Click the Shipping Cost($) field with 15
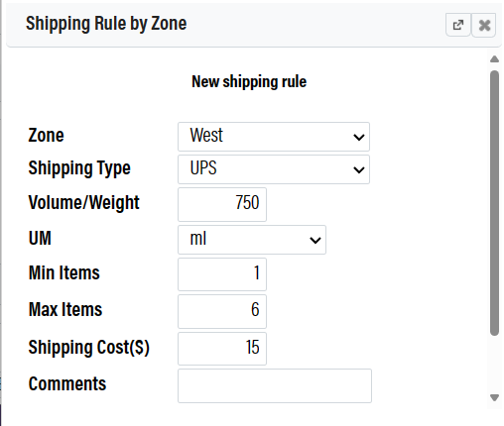 pyautogui.click(x=222, y=349)
